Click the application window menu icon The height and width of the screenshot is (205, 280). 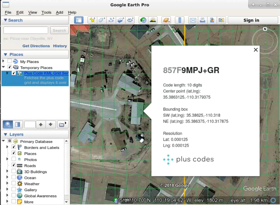point(6,5)
